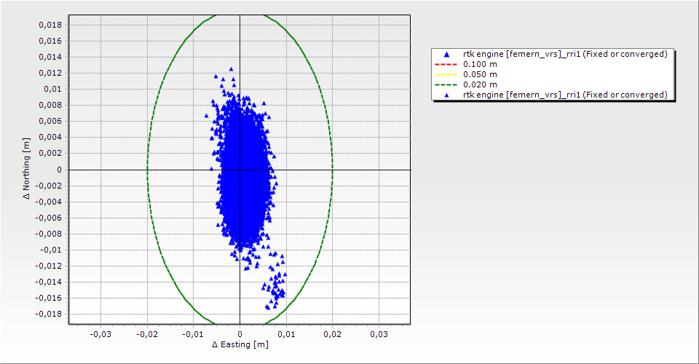Click the small blue triangle marker in the bottom legend entry
Viewport: 699px width, 364px height.
pos(447,95)
